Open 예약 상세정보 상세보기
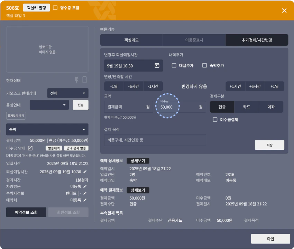 pos(138,161)
